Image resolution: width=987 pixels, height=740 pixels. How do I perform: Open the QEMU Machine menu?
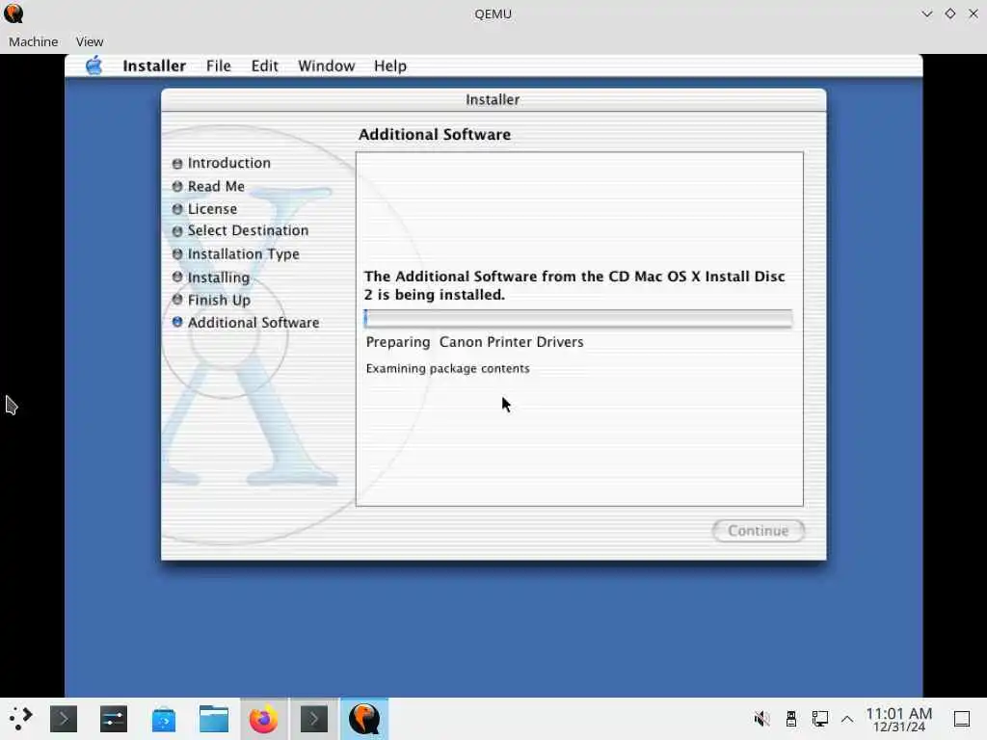tap(34, 41)
